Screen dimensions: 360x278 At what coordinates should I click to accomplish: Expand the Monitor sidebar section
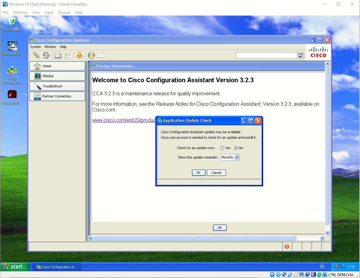pyautogui.click(x=57, y=76)
